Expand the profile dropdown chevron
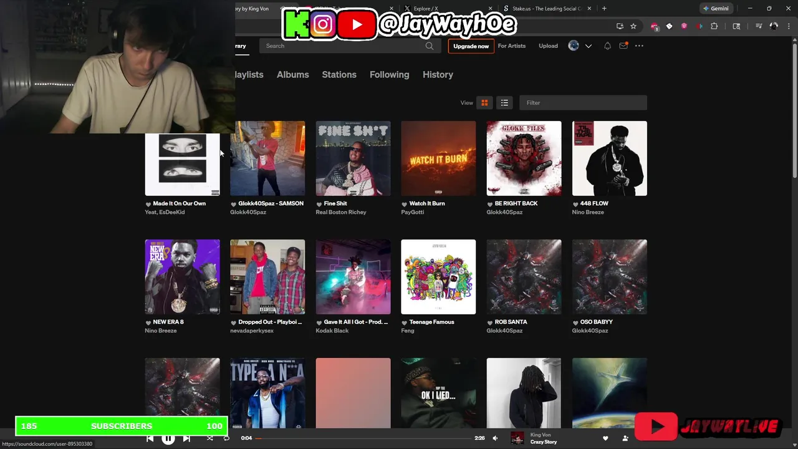Screen dimensions: 798x449 588,46
